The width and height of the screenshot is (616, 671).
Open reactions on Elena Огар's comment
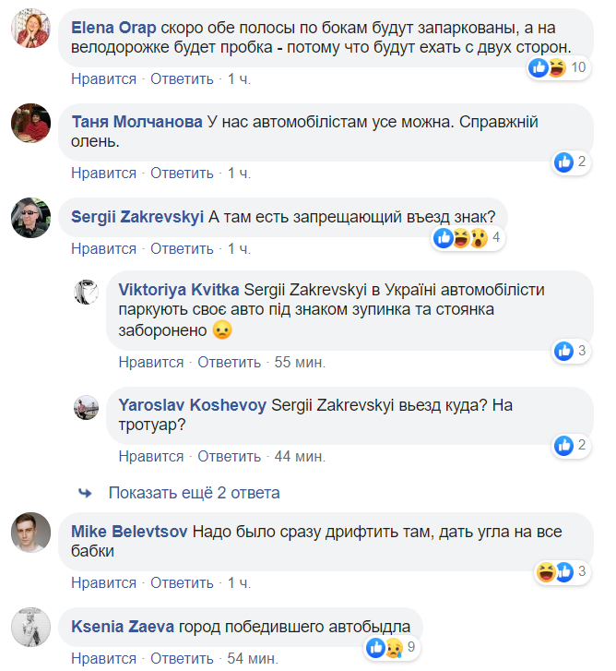[559, 67]
